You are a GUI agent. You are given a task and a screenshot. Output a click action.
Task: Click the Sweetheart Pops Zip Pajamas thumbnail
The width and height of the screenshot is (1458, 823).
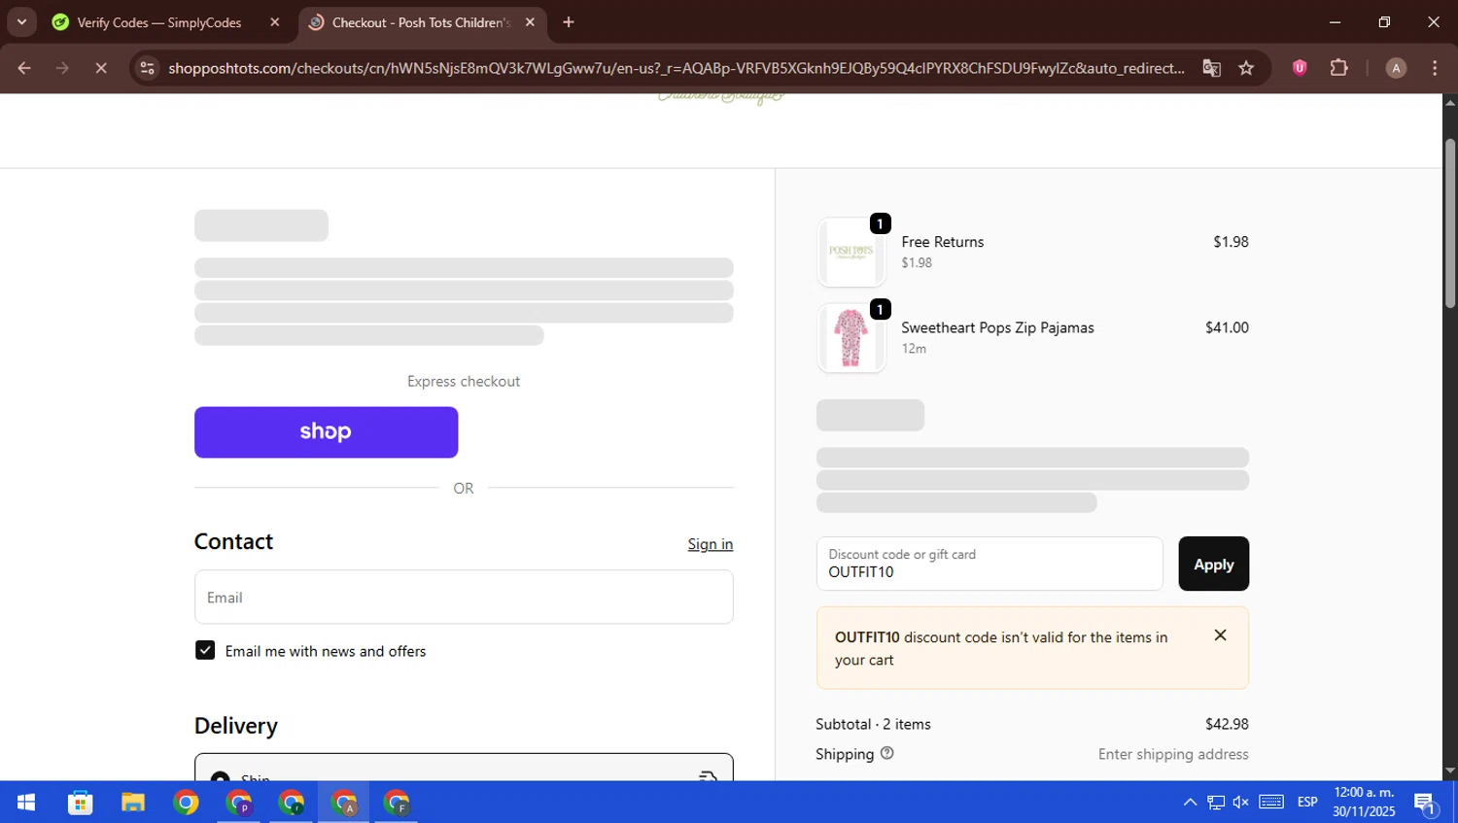(851, 338)
